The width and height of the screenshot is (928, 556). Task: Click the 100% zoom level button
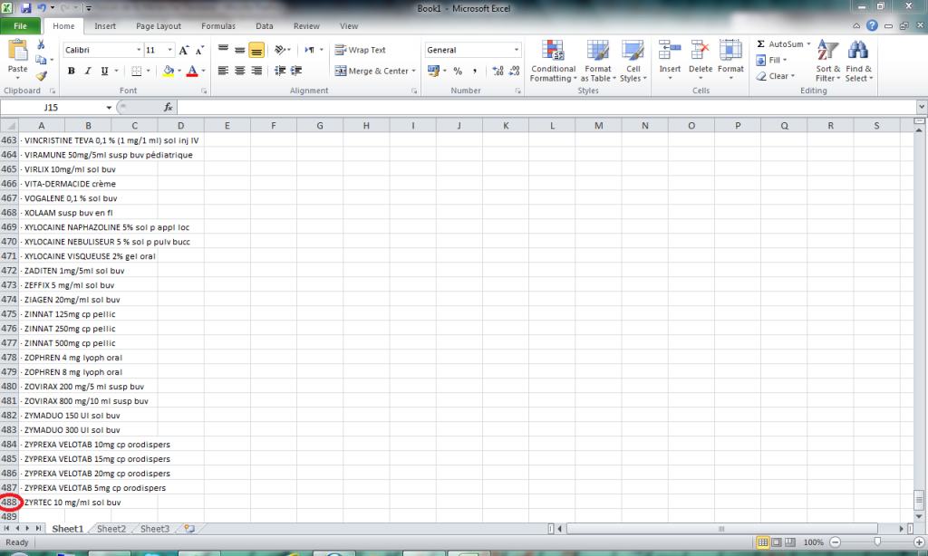813,542
